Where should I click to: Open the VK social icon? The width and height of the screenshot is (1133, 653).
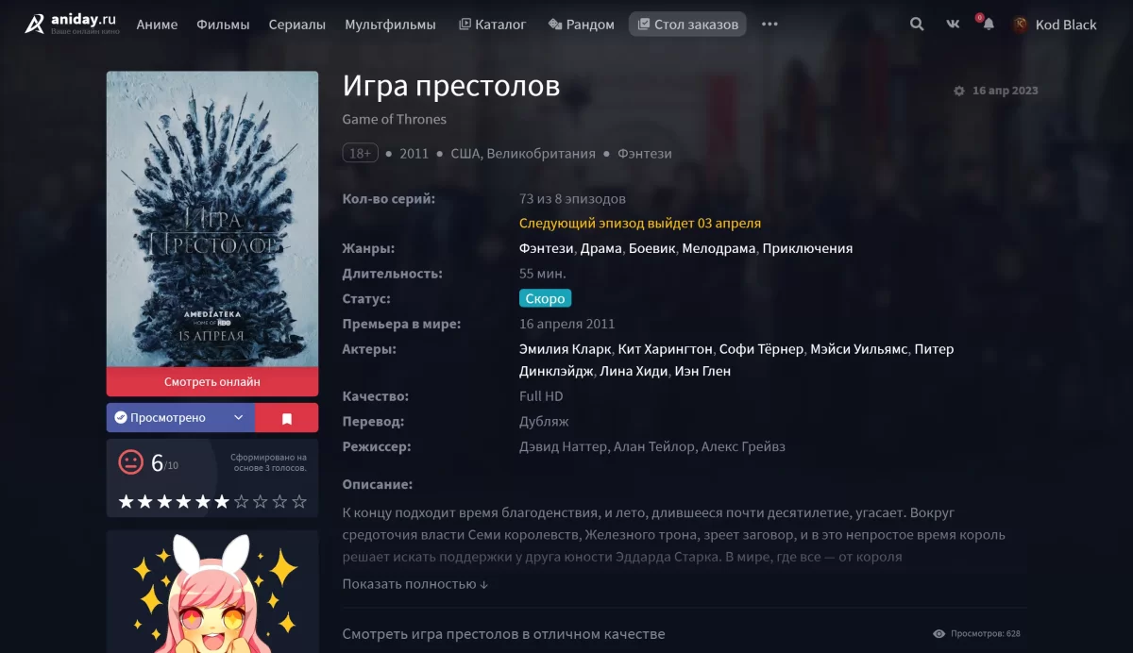point(953,25)
